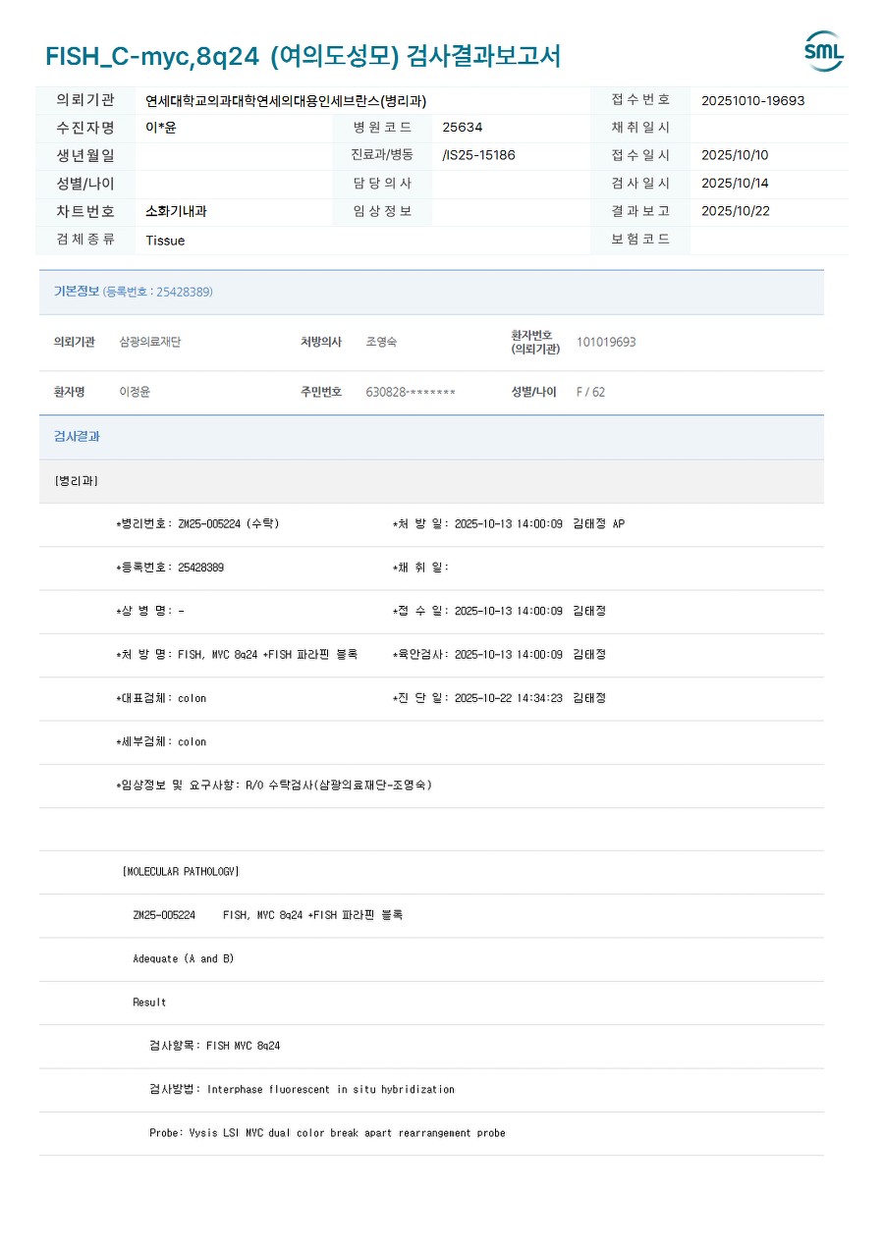This screenshot has width=884, height=1248.
Task: Click the 접수번호 value 20251010-19693
Action: pyautogui.click(x=753, y=100)
